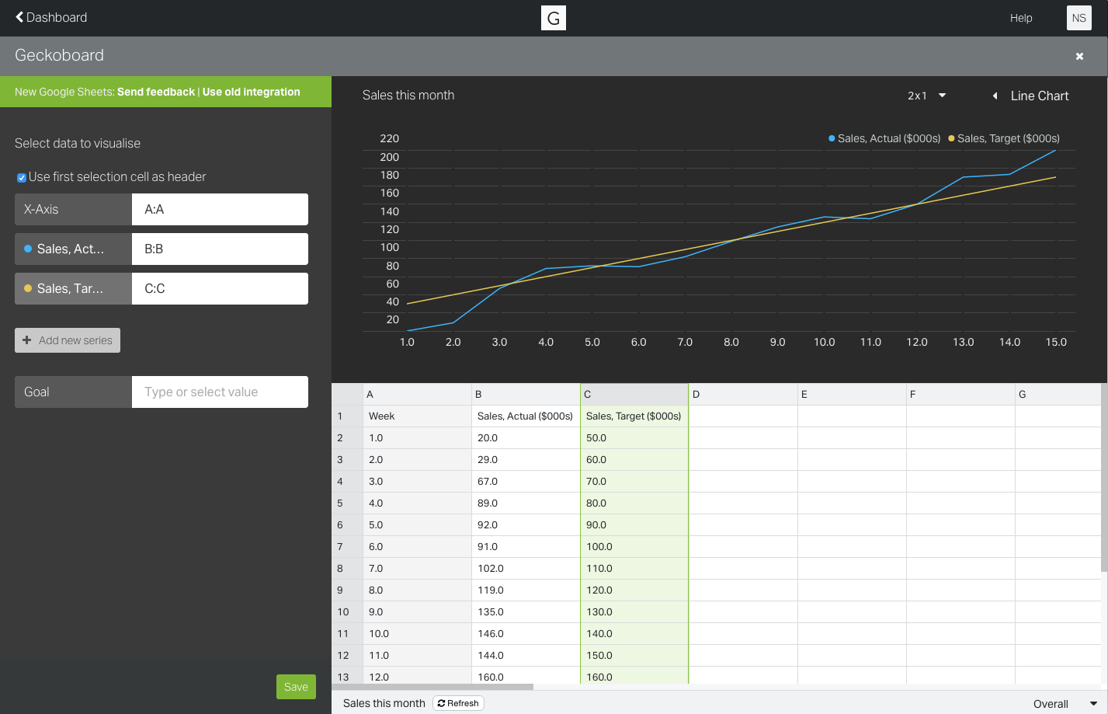Select column B header
The image size is (1108, 714).
[526, 395]
